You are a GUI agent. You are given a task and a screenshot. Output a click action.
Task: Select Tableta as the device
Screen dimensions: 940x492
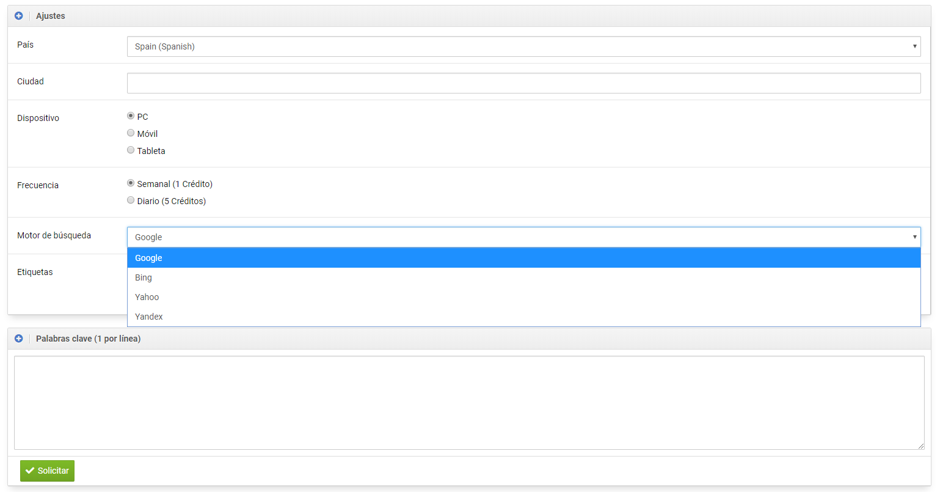pyautogui.click(x=131, y=150)
